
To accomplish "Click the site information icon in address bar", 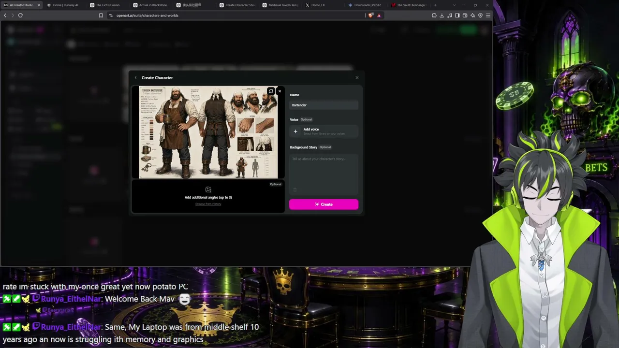I will (111, 15).
